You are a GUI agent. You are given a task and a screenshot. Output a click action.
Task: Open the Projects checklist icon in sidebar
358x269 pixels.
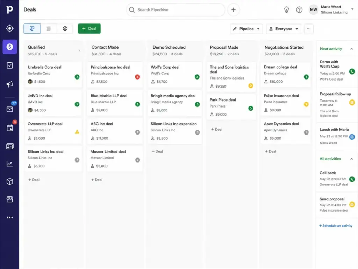click(9, 65)
